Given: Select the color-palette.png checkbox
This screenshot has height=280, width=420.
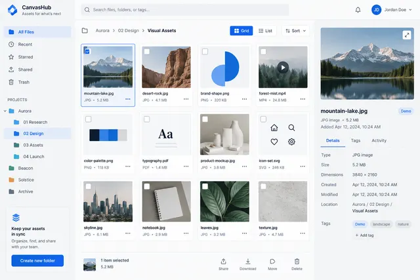Looking at the screenshot, I should [88, 119].
